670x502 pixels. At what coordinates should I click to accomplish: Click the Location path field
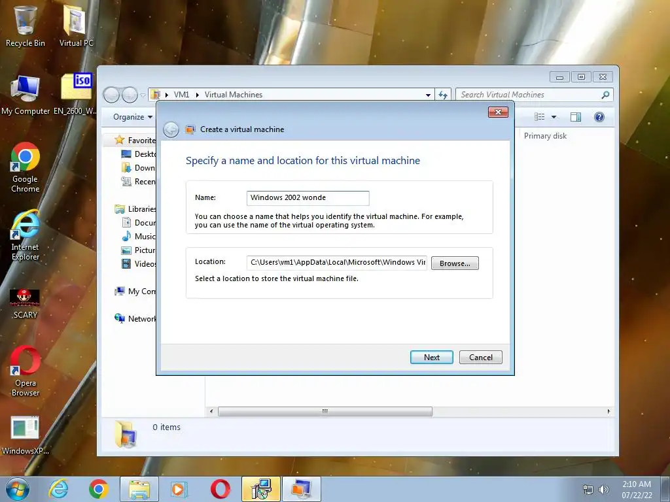click(x=337, y=263)
